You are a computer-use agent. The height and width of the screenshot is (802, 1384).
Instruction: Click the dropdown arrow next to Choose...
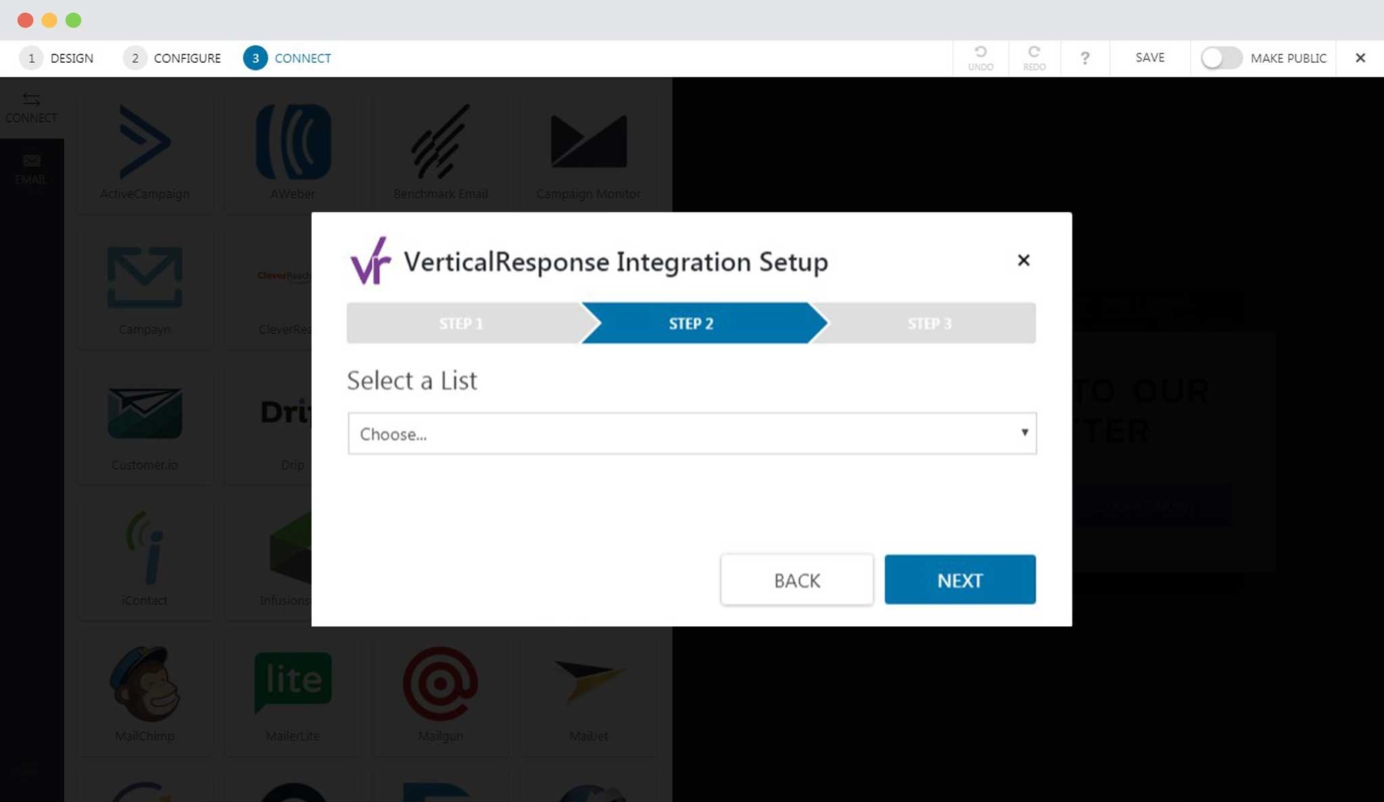click(x=1024, y=432)
